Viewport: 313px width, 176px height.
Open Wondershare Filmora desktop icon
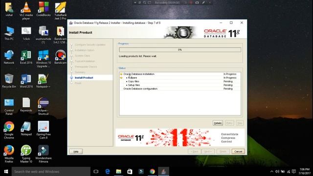[44, 154]
